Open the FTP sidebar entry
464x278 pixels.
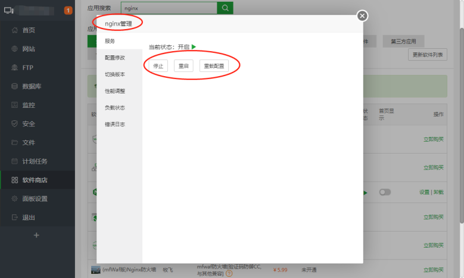tap(38, 68)
